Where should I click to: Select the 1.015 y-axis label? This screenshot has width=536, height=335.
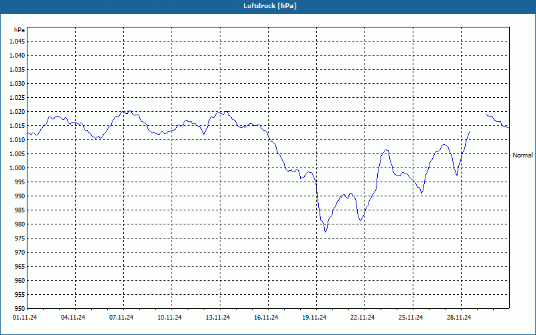[17, 126]
